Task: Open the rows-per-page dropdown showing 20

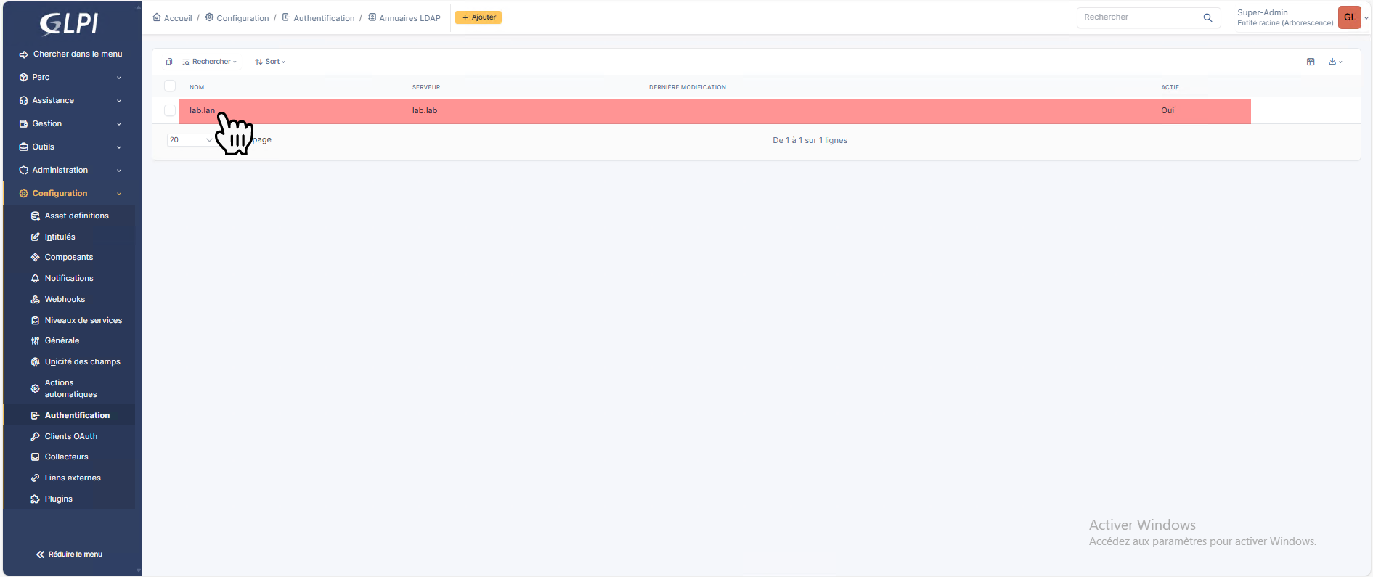Action: coord(190,140)
